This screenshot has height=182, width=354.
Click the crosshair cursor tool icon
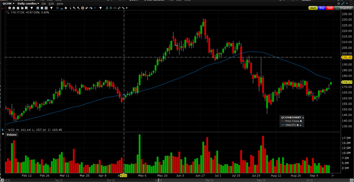click(82, 8)
